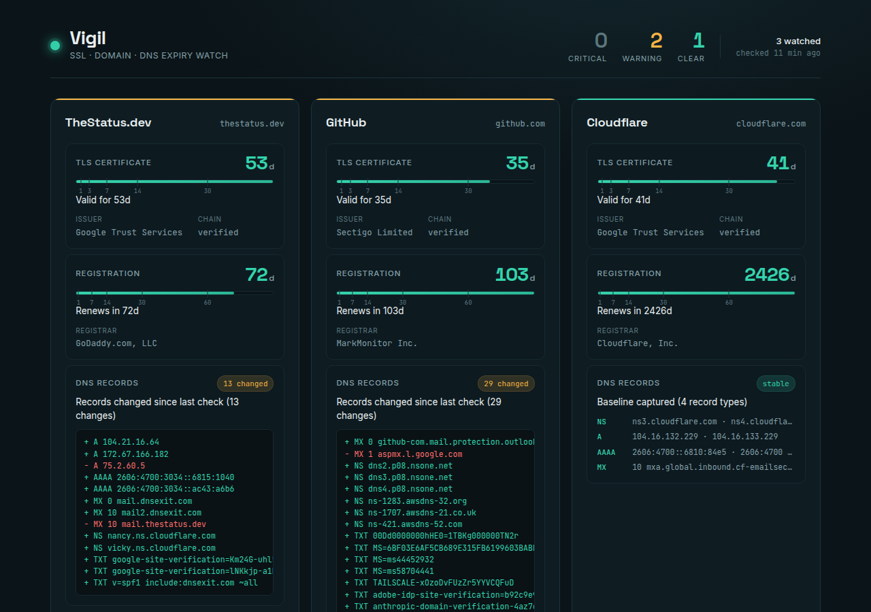This screenshot has height=612, width=871.
Task: Click the 103d registration value
Action: pyautogui.click(x=515, y=275)
